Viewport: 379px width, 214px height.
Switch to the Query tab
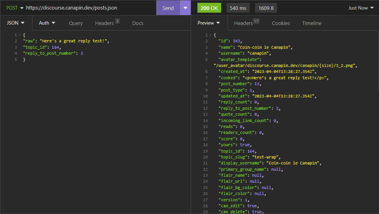[76, 23]
